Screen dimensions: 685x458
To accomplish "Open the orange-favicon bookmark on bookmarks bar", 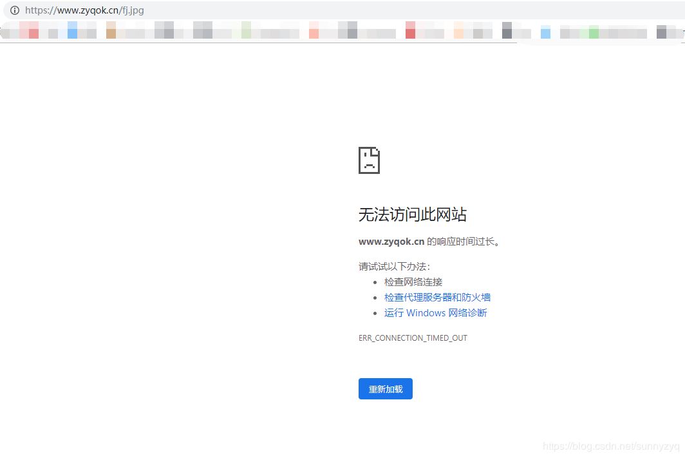I will 458,30.
